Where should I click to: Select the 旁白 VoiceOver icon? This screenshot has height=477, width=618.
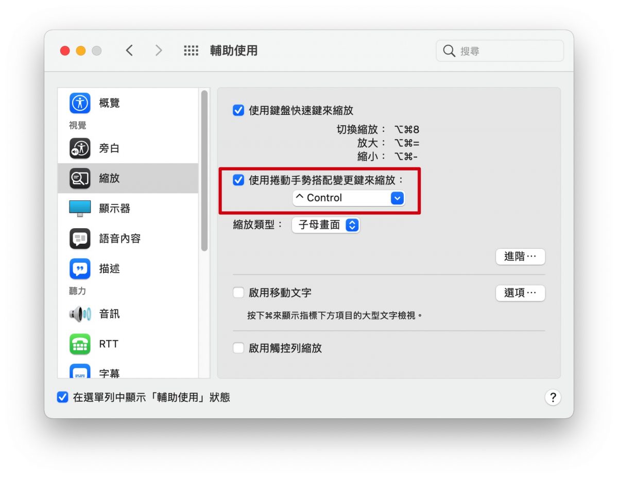80,148
